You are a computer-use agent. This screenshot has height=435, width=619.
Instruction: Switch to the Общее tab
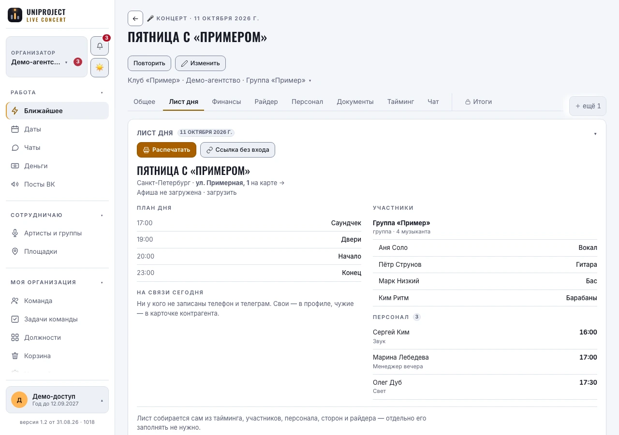144,101
